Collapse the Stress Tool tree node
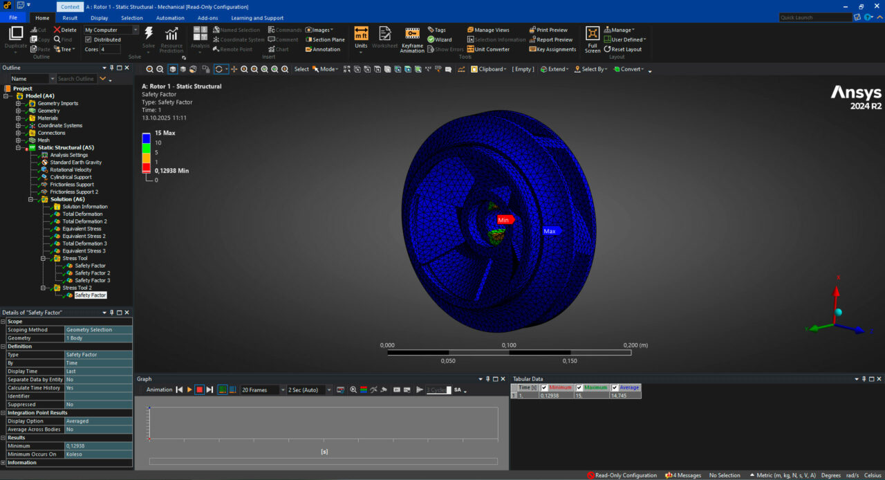The height and width of the screenshot is (480, 885). 43,259
